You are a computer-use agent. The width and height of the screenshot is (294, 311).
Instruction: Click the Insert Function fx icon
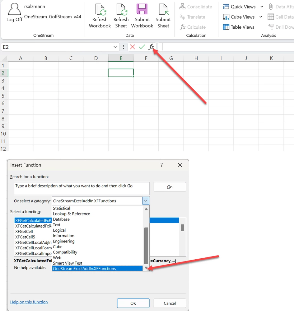pos(151,47)
